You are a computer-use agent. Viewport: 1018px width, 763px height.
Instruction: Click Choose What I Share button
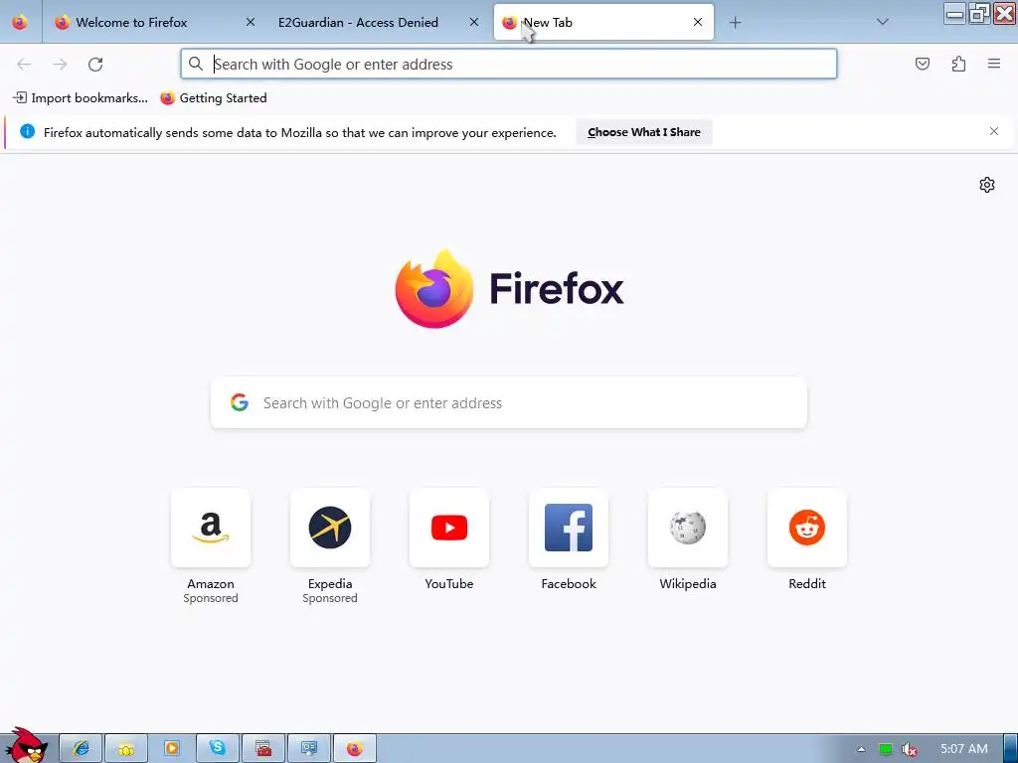[644, 132]
